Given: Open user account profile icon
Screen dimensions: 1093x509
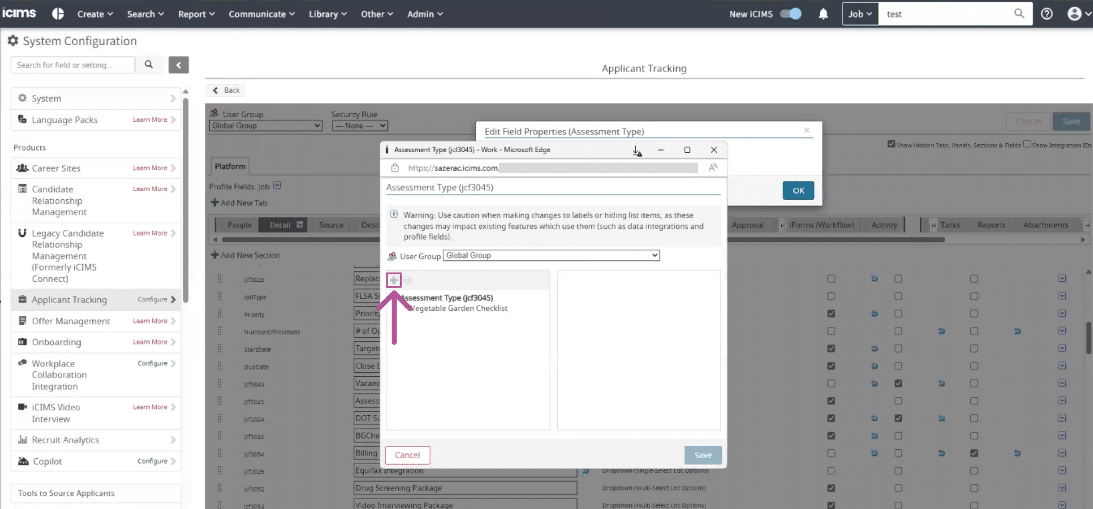Looking at the screenshot, I should [x=1075, y=14].
